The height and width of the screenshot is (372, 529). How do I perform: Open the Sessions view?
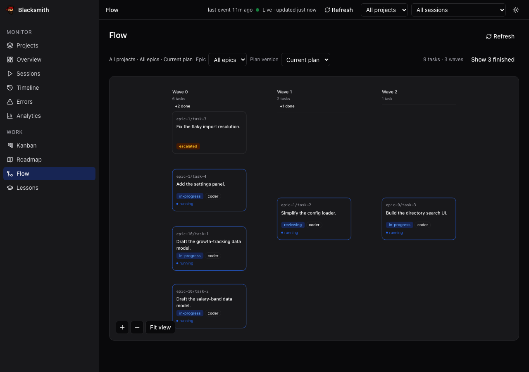click(49, 74)
